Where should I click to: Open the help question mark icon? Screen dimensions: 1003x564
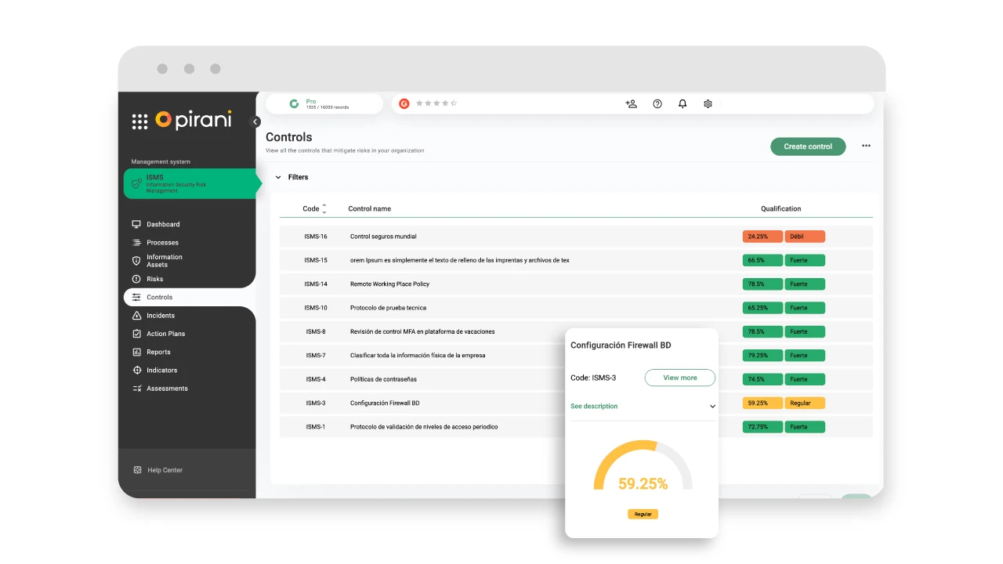[x=657, y=103]
